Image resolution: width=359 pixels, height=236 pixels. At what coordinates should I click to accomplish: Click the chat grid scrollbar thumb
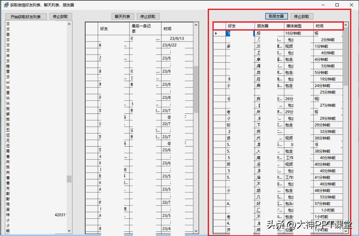[196, 89]
